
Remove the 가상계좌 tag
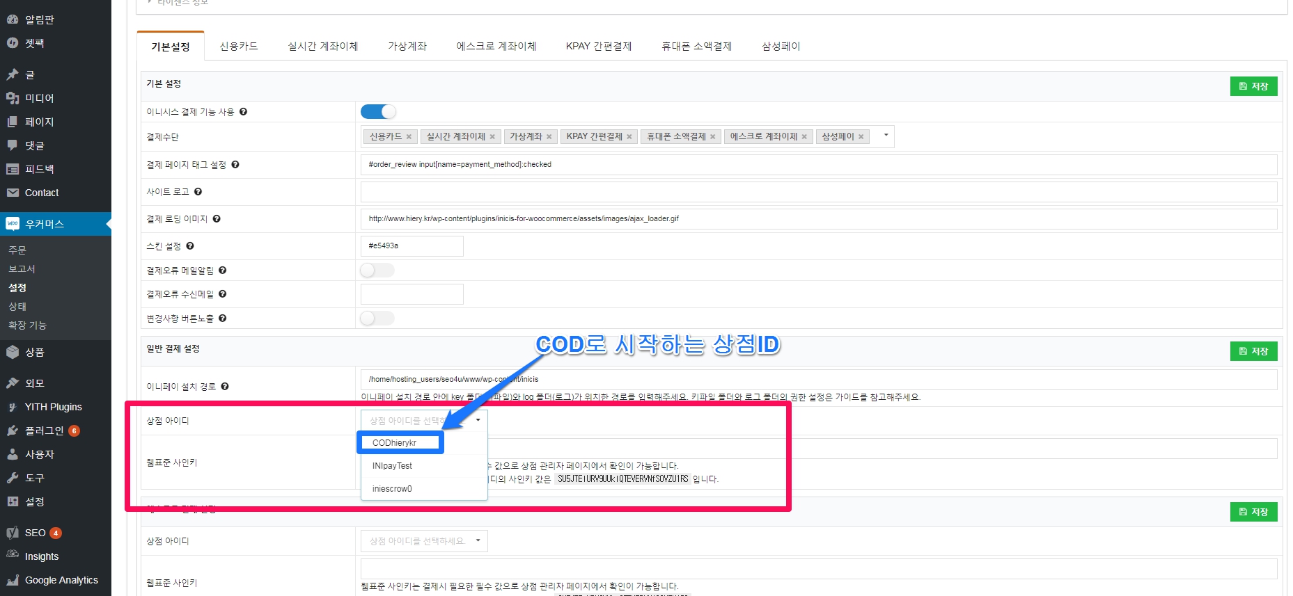click(x=549, y=137)
